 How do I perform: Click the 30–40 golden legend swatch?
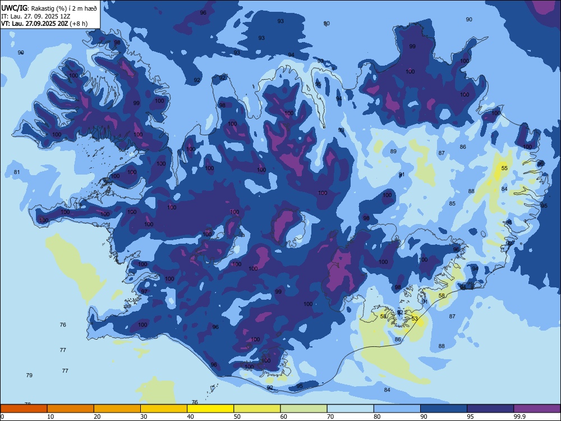[164, 409]
